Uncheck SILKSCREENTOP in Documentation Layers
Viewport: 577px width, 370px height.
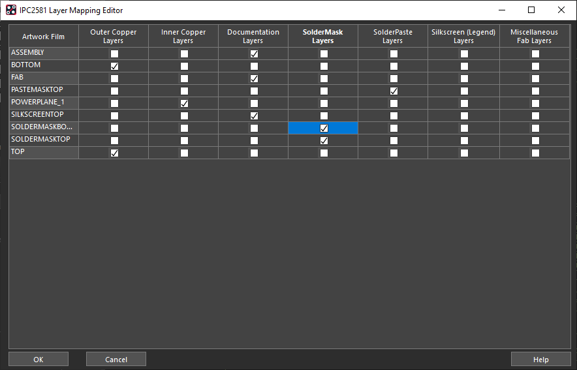(254, 116)
